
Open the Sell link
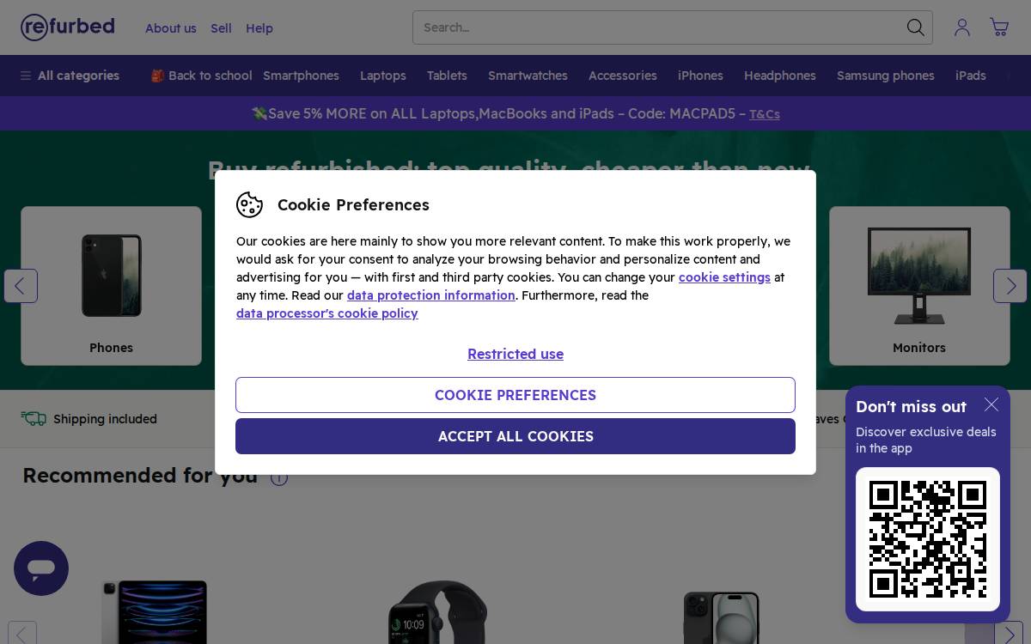[x=221, y=28]
